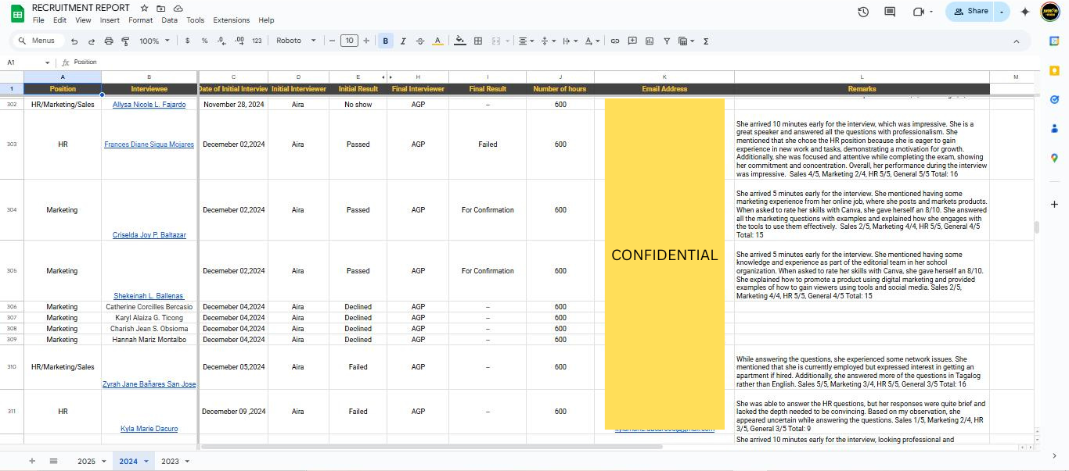This screenshot has height=471, width=1069.
Task: Star the RECRUITMENT REPORT document
Action: coord(144,8)
